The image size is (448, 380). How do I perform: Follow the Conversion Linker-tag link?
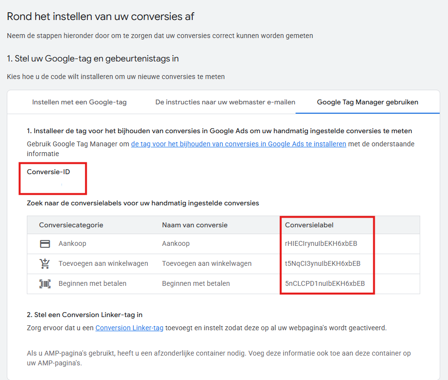coord(129,328)
